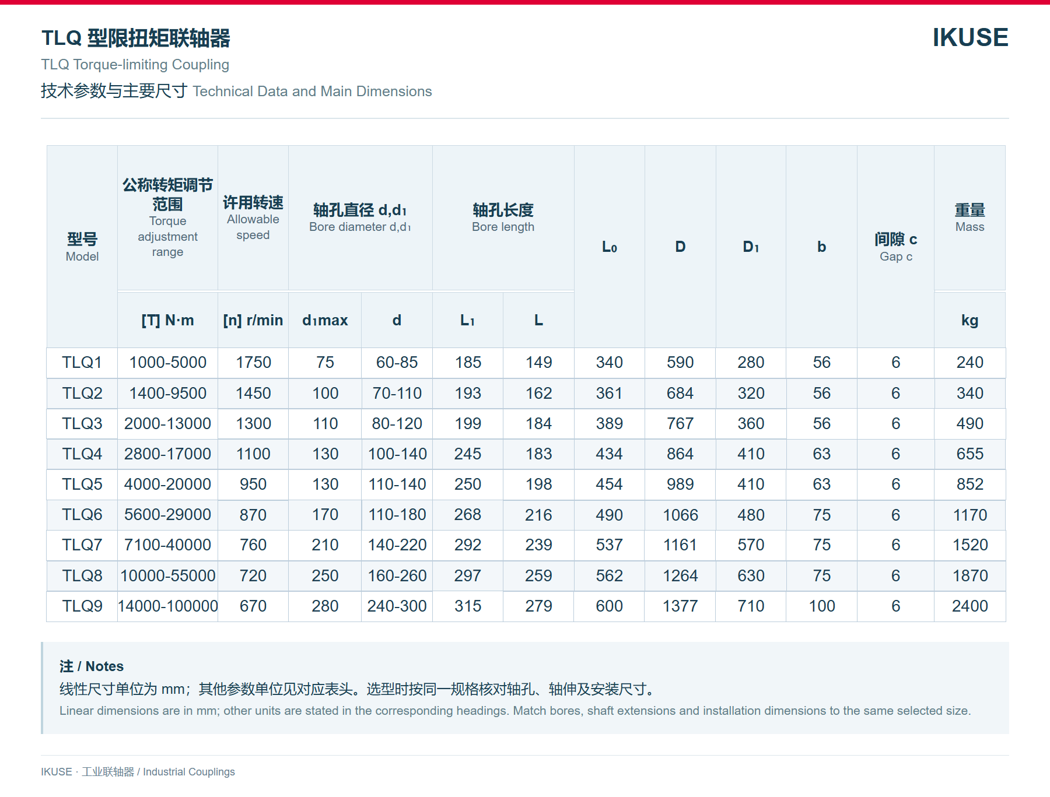Click bore range 70-110 cell
1050x797 pixels.
(x=397, y=394)
